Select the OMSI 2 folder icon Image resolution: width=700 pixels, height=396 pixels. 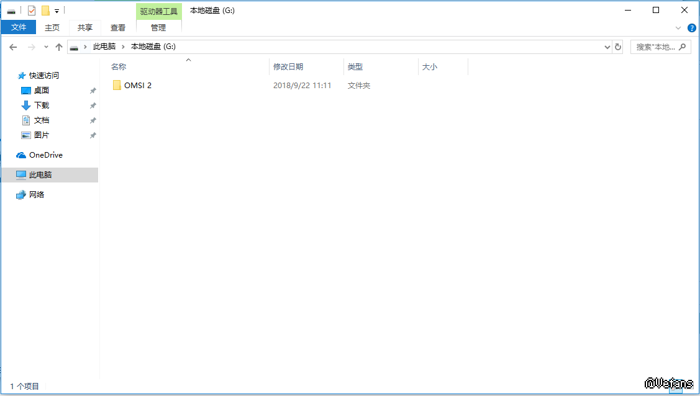[117, 85]
